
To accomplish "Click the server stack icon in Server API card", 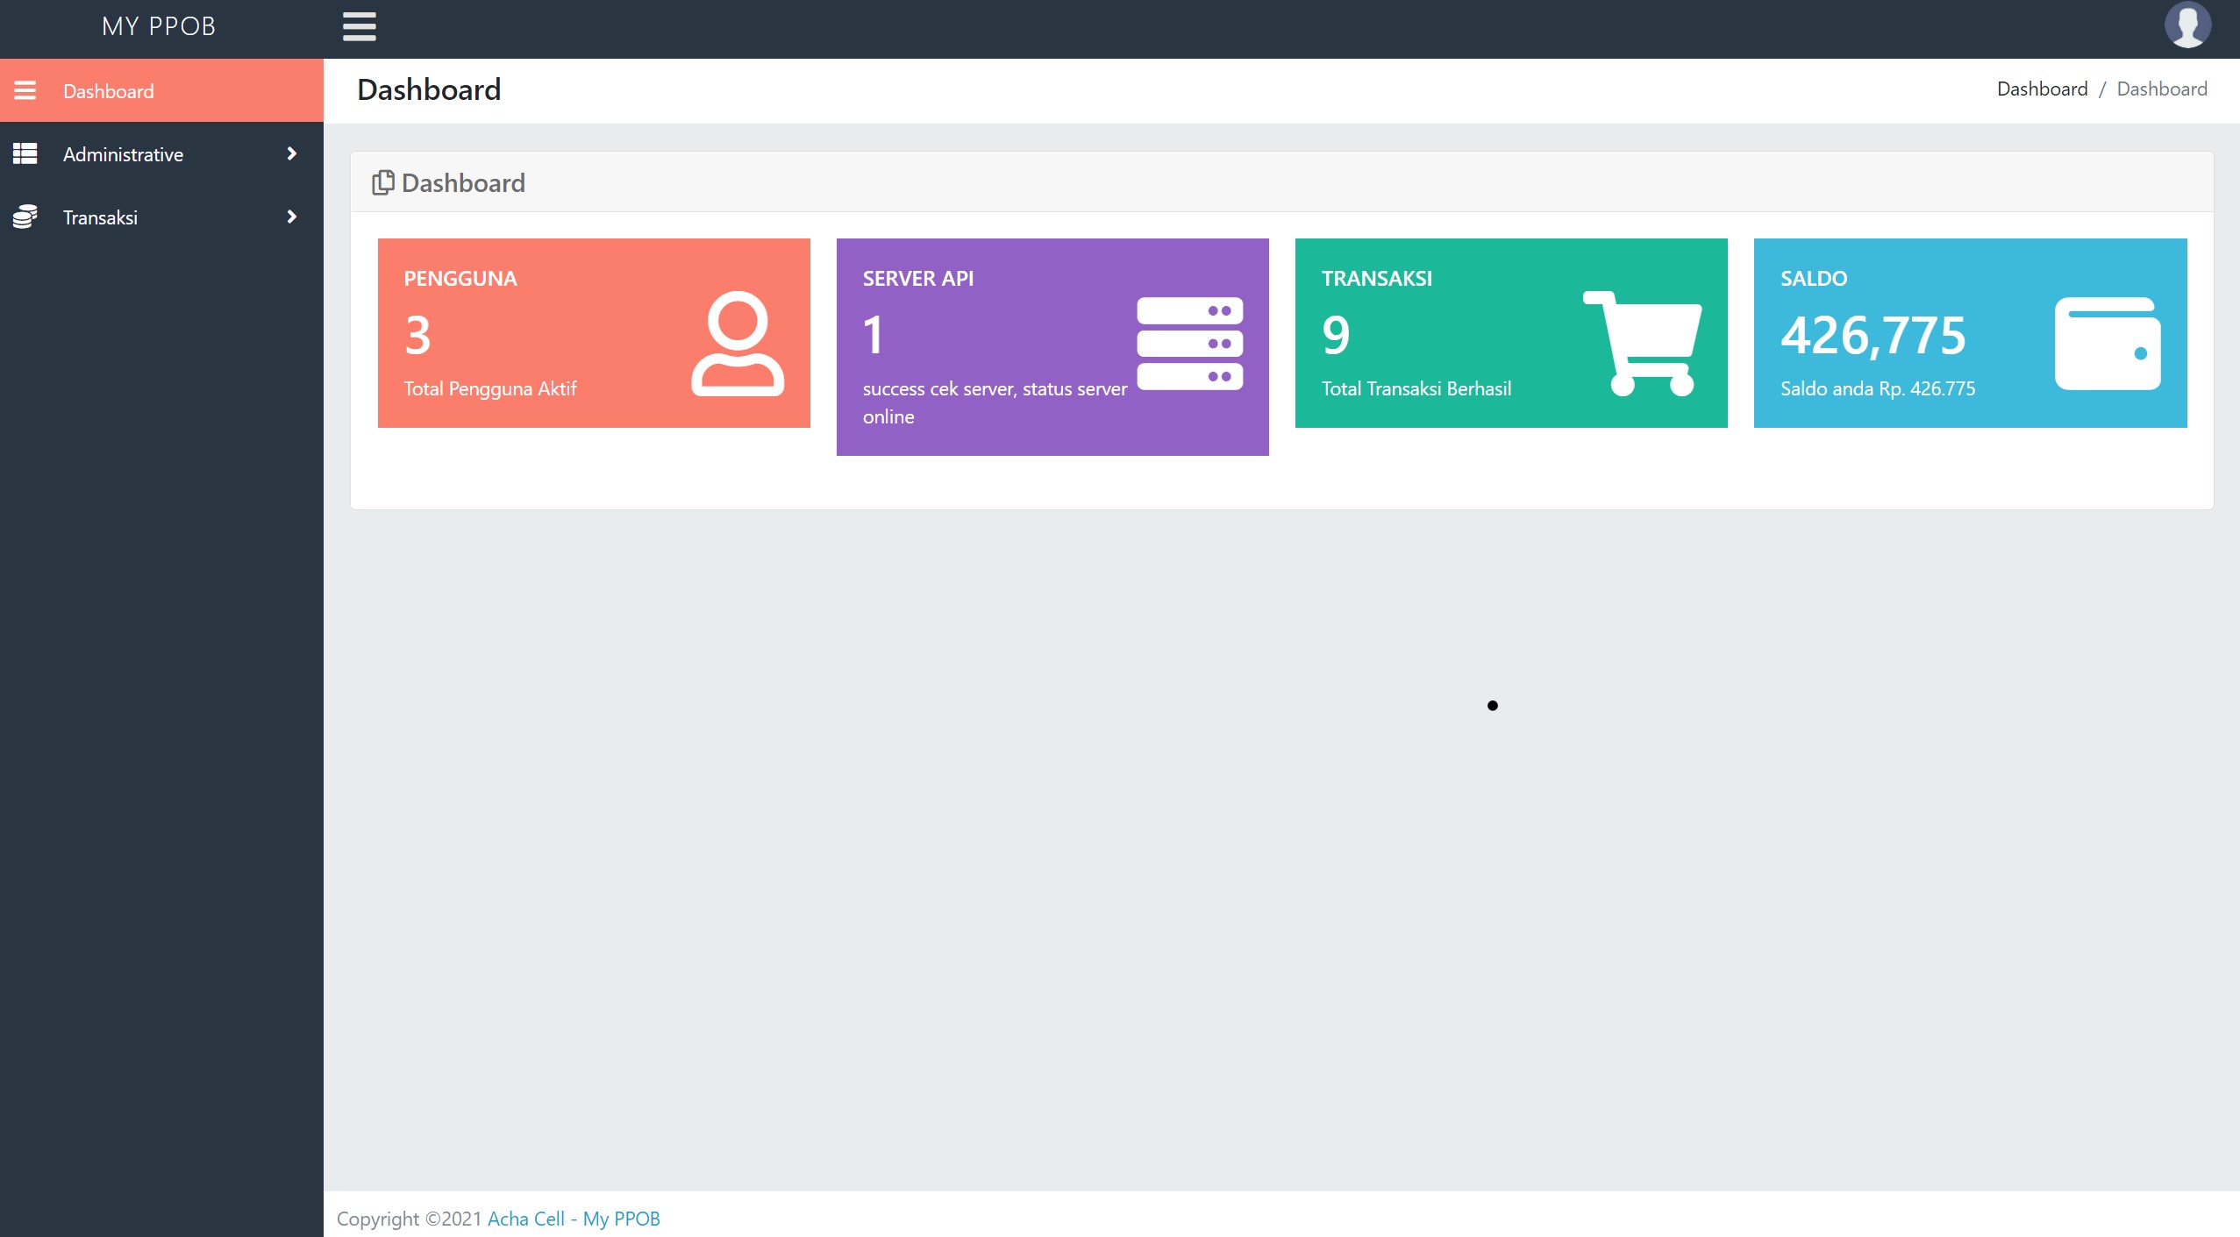I will pyautogui.click(x=1189, y=344).
